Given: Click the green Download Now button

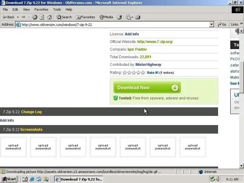Looking at the screenshot, I should 147,88.
